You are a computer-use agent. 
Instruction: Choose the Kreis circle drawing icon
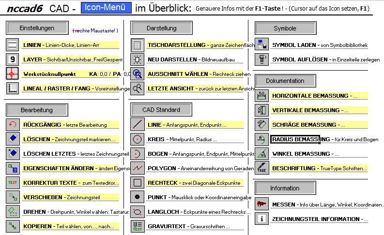tap(138, 140)
